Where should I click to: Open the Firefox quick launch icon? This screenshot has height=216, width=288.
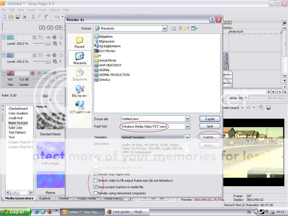coord(49,212)
